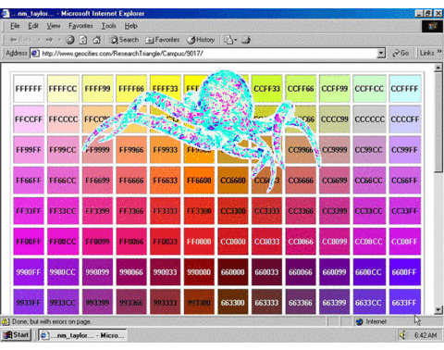Click the Start button
The image size is (444, 350).
tap(17, 335)
